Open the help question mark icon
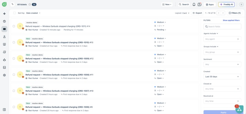Viewport: 246px width, 114px height. pos(199,4)
